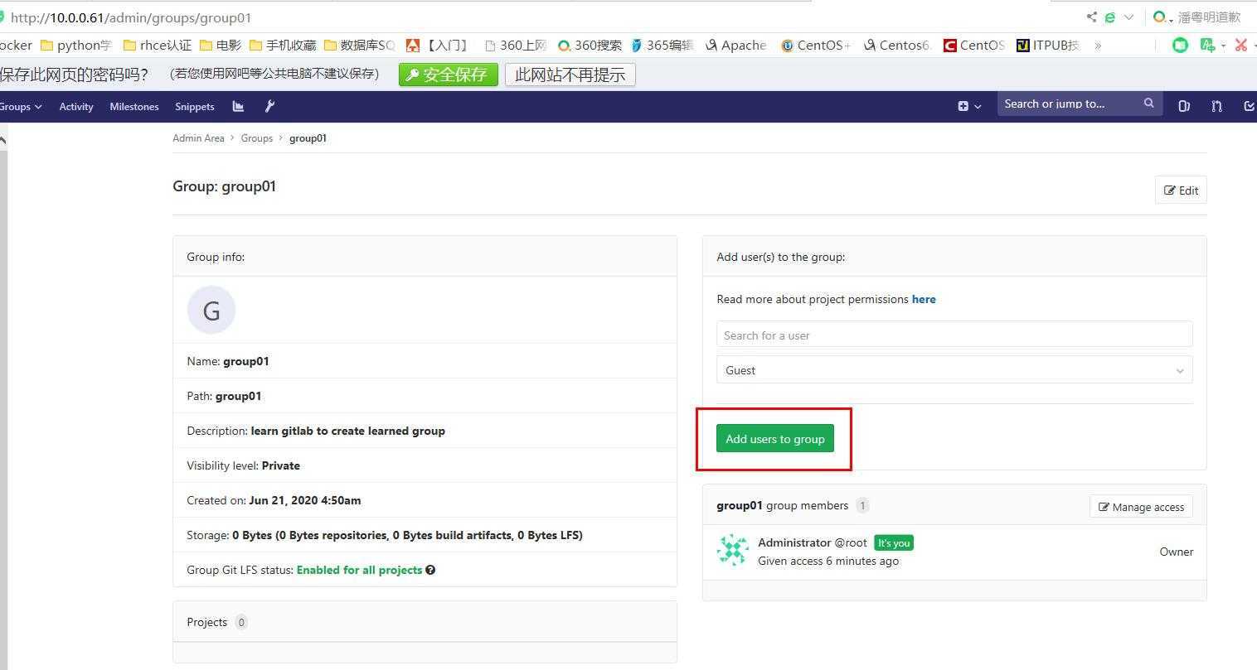1257x670 pixels.
Task: Click the Projects count badge 0
Action: click(x=241, y=622)
